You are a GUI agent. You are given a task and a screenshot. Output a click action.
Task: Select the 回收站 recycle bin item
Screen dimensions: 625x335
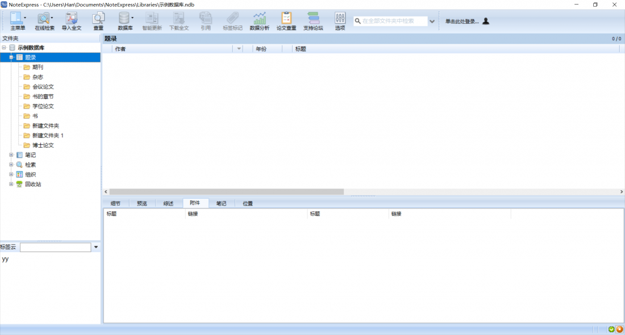pyautogui.click(x=33, y=185)
